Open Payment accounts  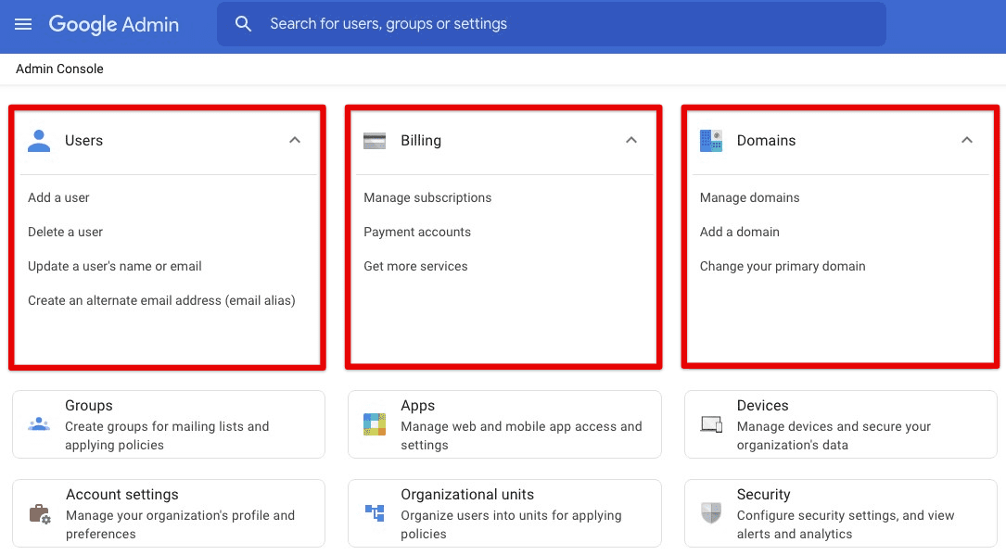pos(417,232)
